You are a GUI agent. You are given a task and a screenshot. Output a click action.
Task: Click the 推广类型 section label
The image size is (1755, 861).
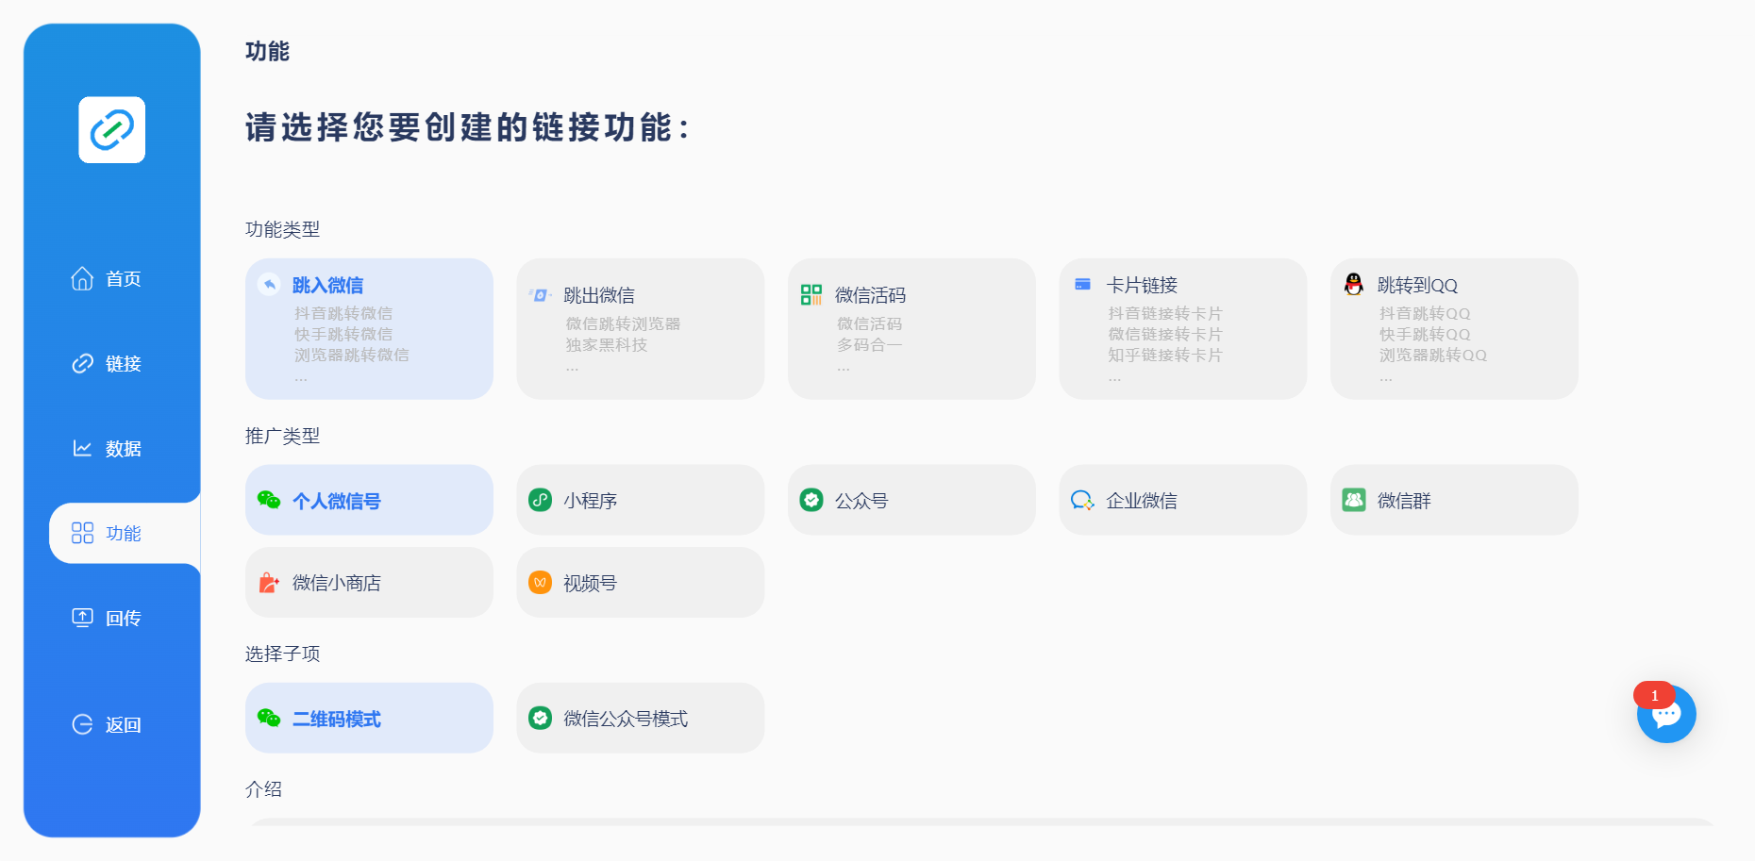pos(282,436)
